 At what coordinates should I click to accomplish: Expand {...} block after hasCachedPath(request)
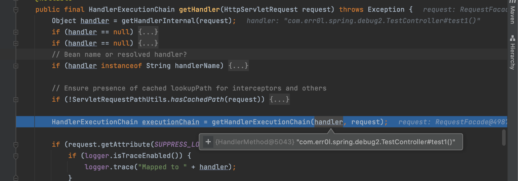click(279, 99)
